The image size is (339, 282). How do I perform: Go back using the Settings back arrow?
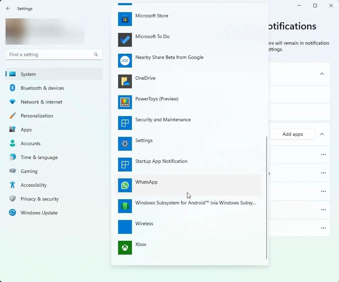(8, 8)
